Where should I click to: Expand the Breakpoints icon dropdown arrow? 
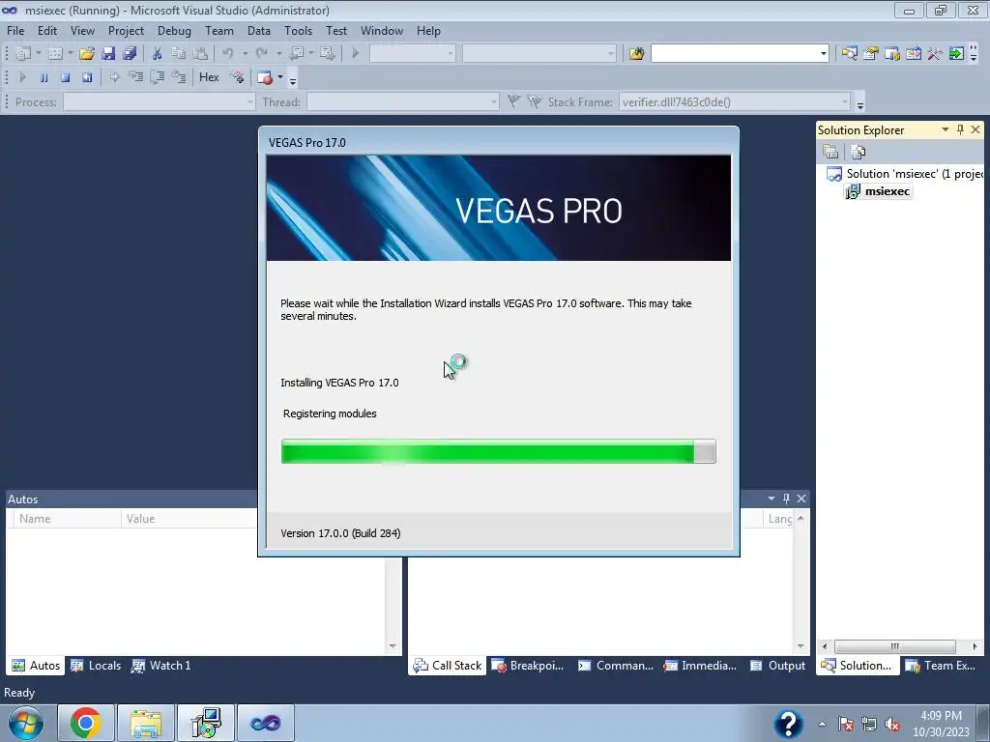point(280,77)
